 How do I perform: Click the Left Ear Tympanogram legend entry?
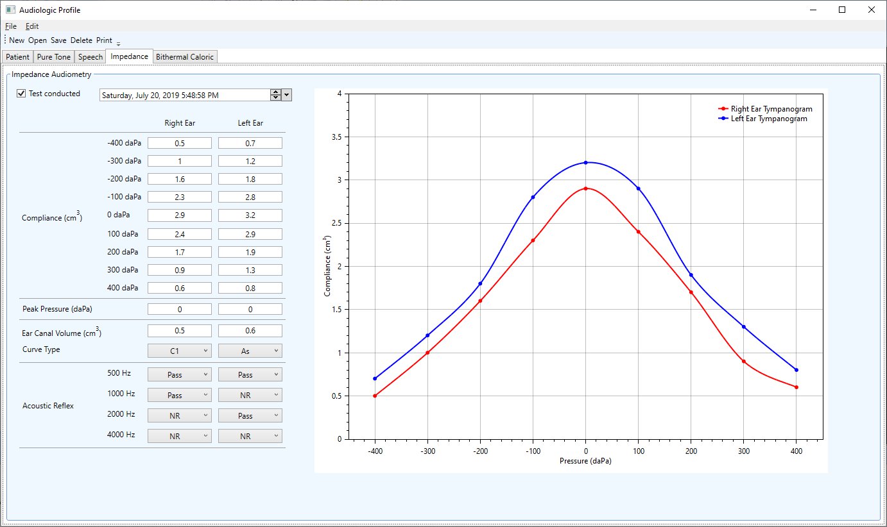762,119
